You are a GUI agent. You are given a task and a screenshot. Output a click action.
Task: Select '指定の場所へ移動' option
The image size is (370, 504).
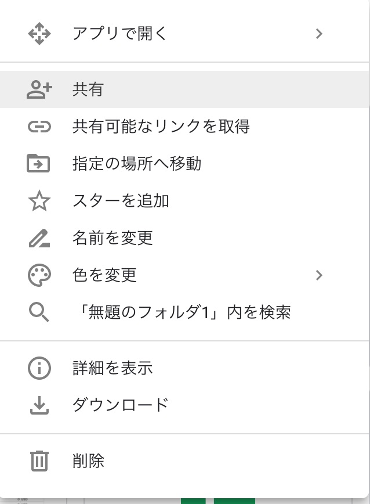[137, 164]
